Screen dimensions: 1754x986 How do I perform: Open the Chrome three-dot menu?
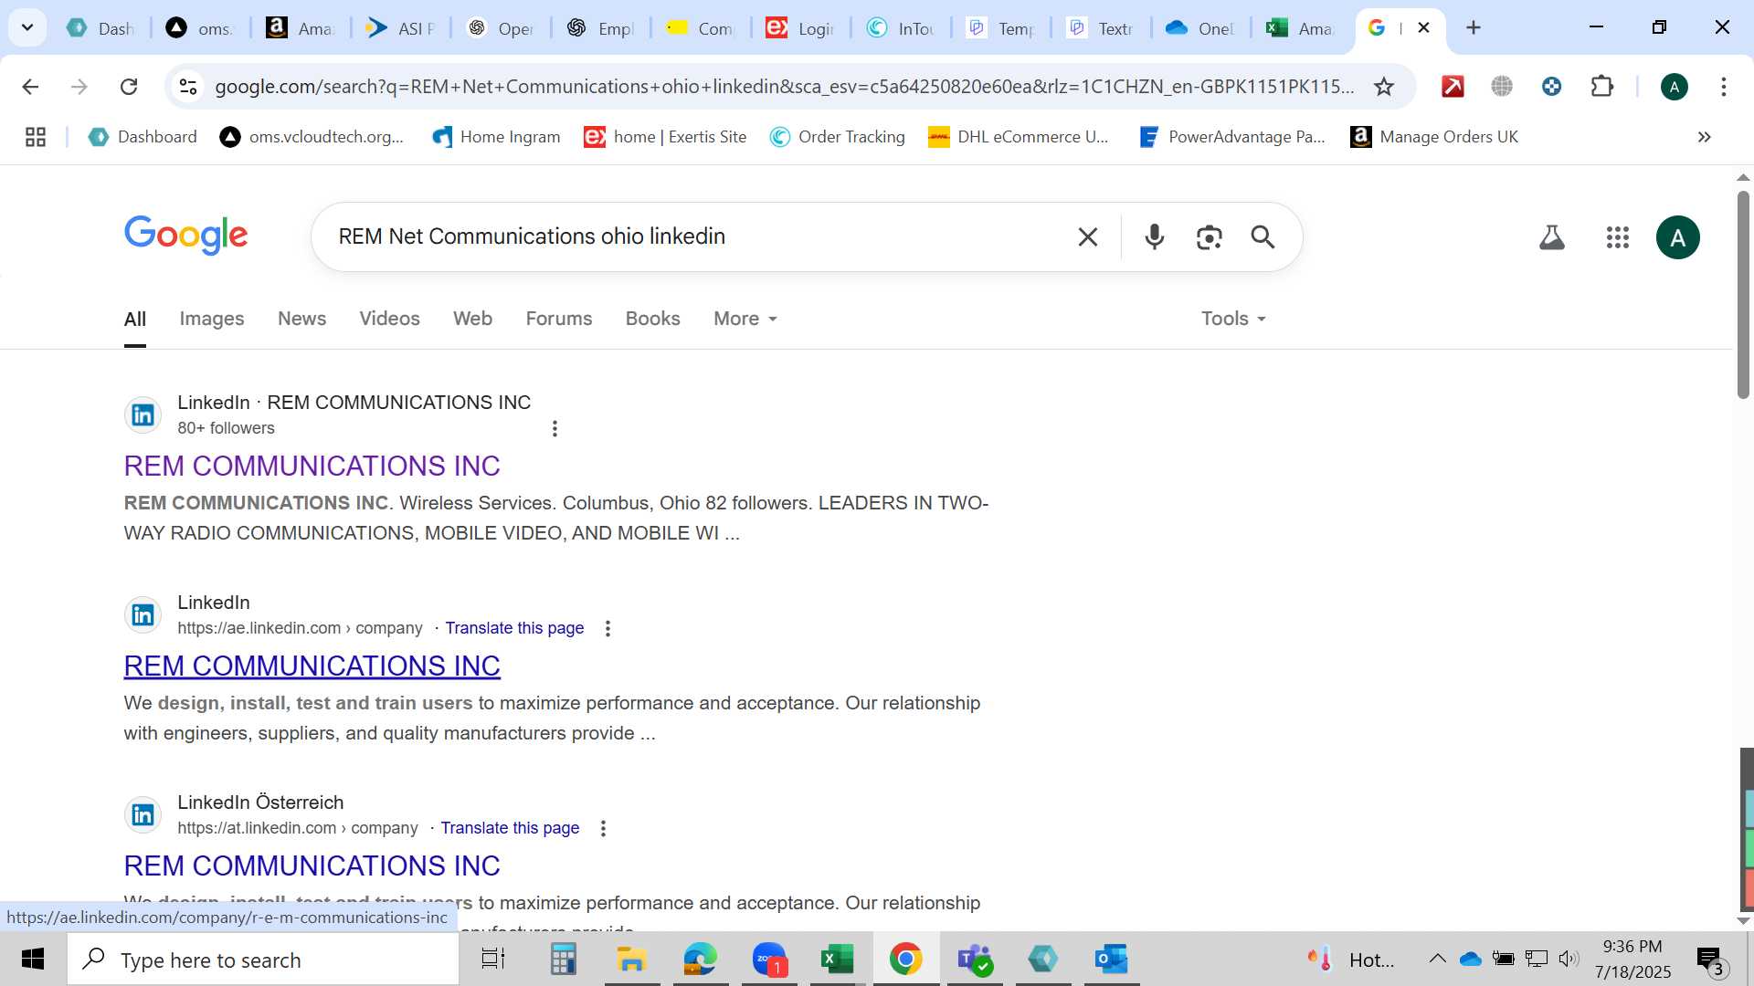pos(1723,87)
